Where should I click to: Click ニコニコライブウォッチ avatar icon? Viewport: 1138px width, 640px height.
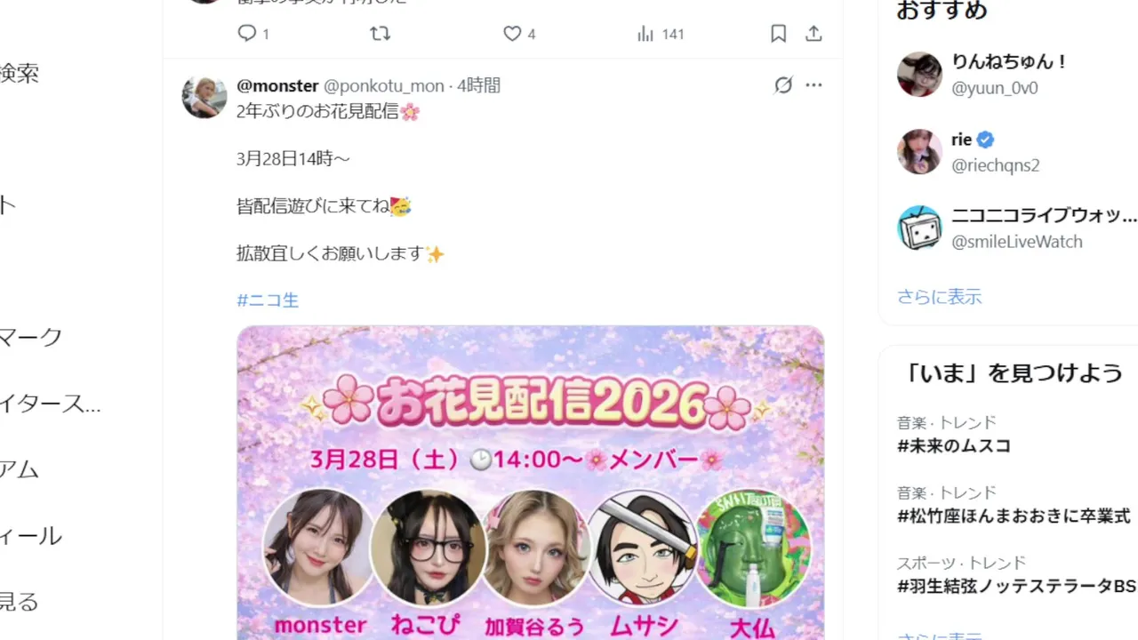(x=919, y=228)
